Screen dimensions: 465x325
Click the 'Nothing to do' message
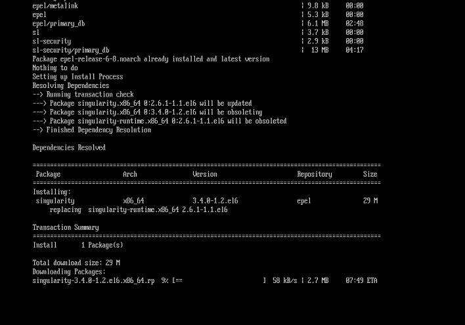(x=55, y=68)
